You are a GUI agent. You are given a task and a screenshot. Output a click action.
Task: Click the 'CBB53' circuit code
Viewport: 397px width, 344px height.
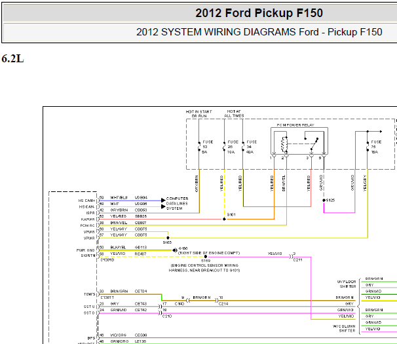click(x=141, y=210)
